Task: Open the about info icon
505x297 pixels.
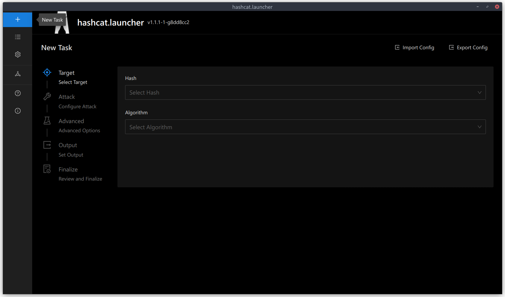Action: [x=18, y=111]
